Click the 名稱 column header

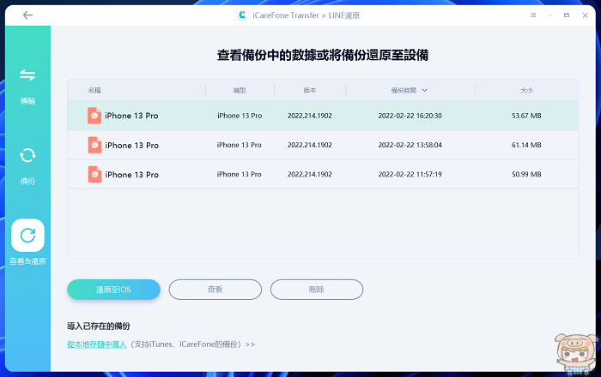coord(94,90)
